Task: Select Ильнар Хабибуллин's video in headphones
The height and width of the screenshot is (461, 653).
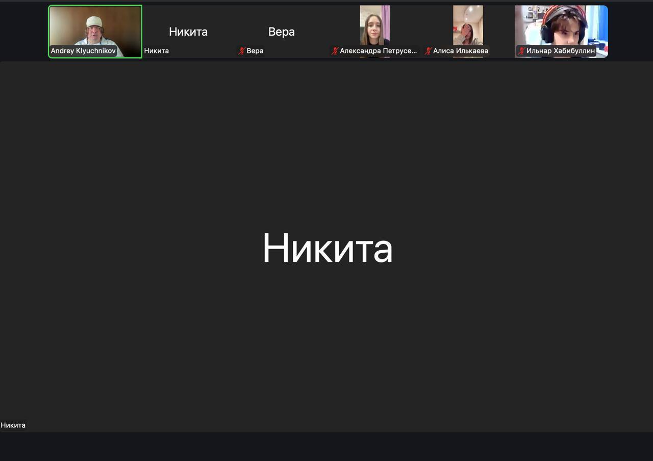Action: pyautogui.click(x=561, y=26)
